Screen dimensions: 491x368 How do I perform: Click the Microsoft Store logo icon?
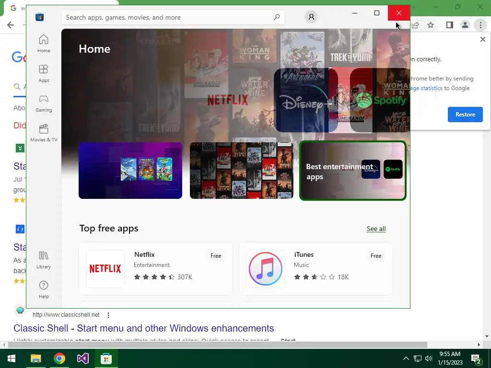39,17
